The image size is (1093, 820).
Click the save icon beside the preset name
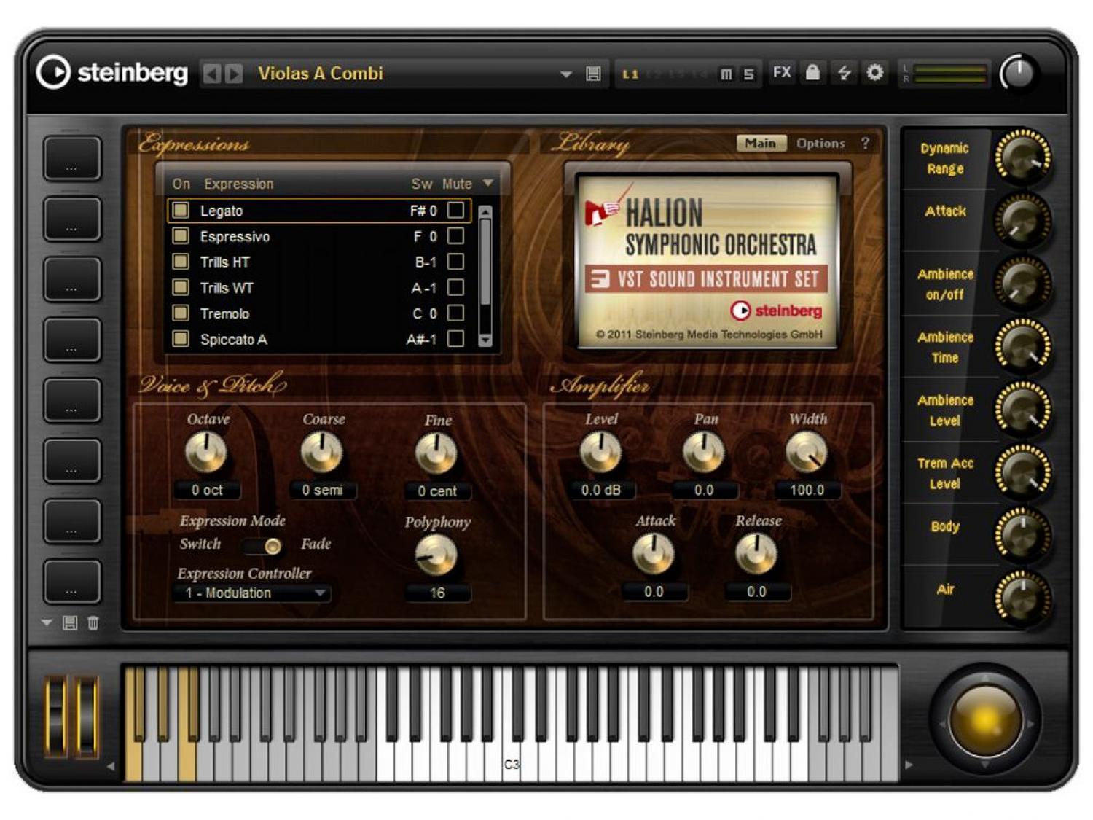(x=593, y=74)
